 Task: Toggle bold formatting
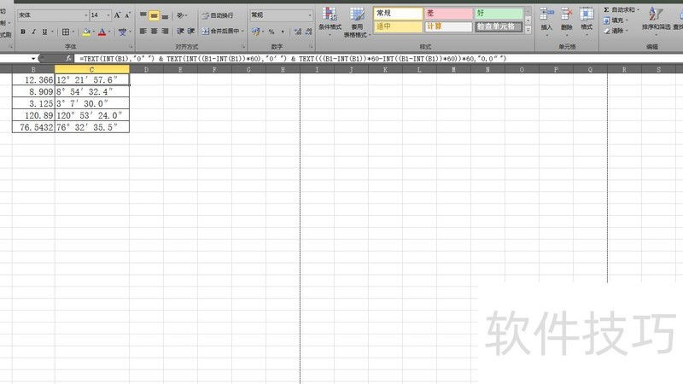[23, 32]
